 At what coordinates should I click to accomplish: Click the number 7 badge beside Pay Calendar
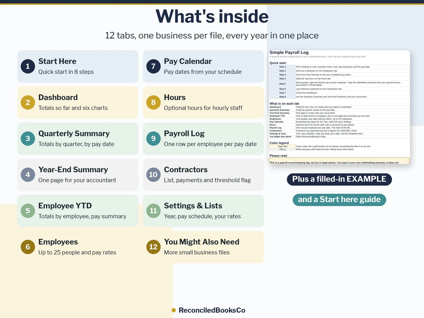coord(153,66)
